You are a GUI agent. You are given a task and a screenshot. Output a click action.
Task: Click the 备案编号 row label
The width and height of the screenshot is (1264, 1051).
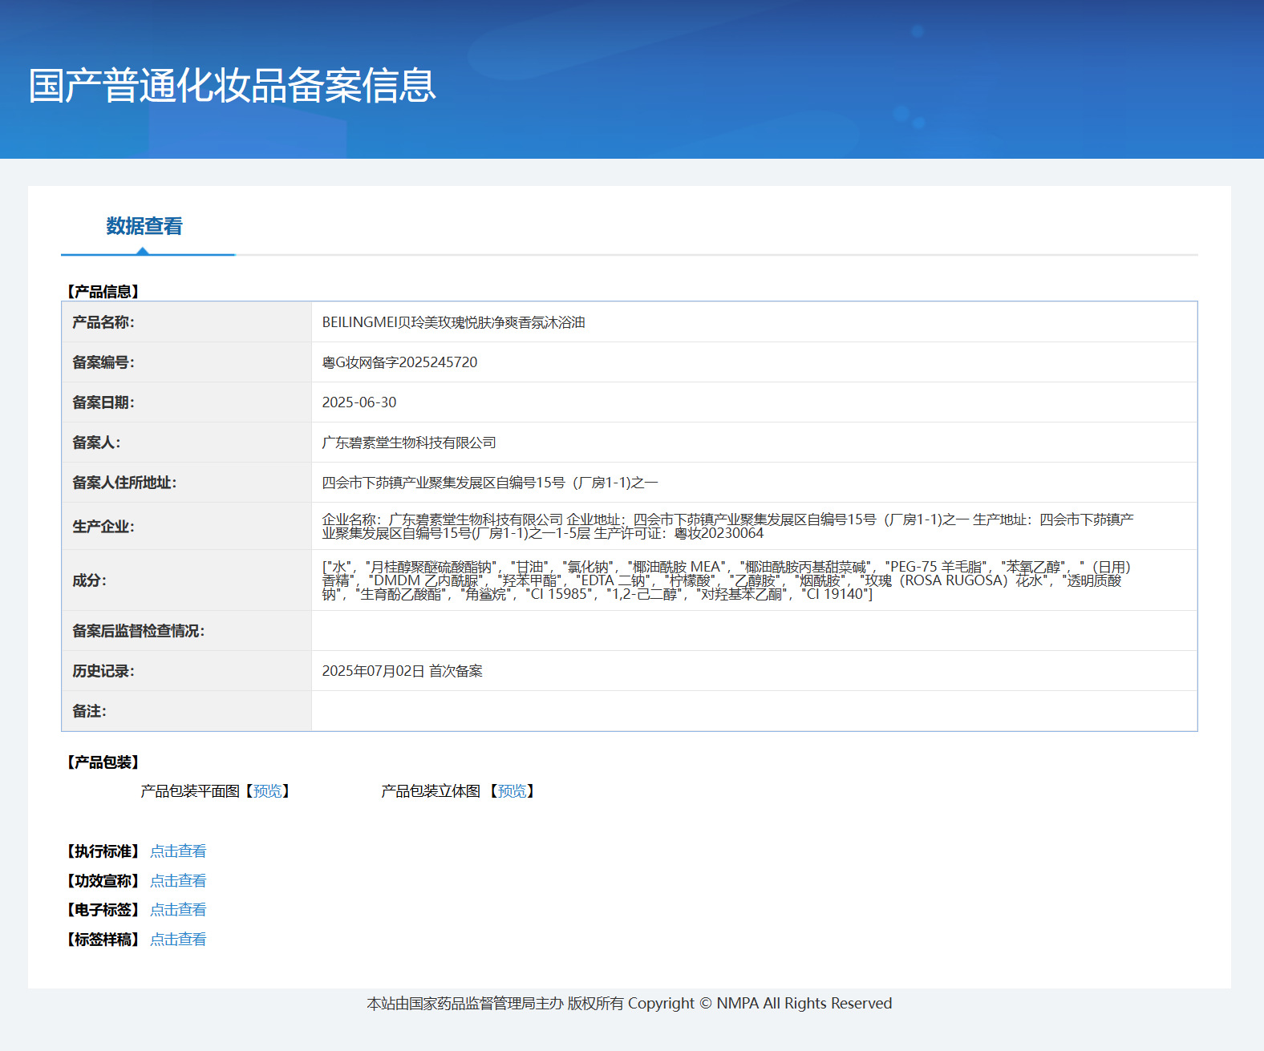coord(103,362)
